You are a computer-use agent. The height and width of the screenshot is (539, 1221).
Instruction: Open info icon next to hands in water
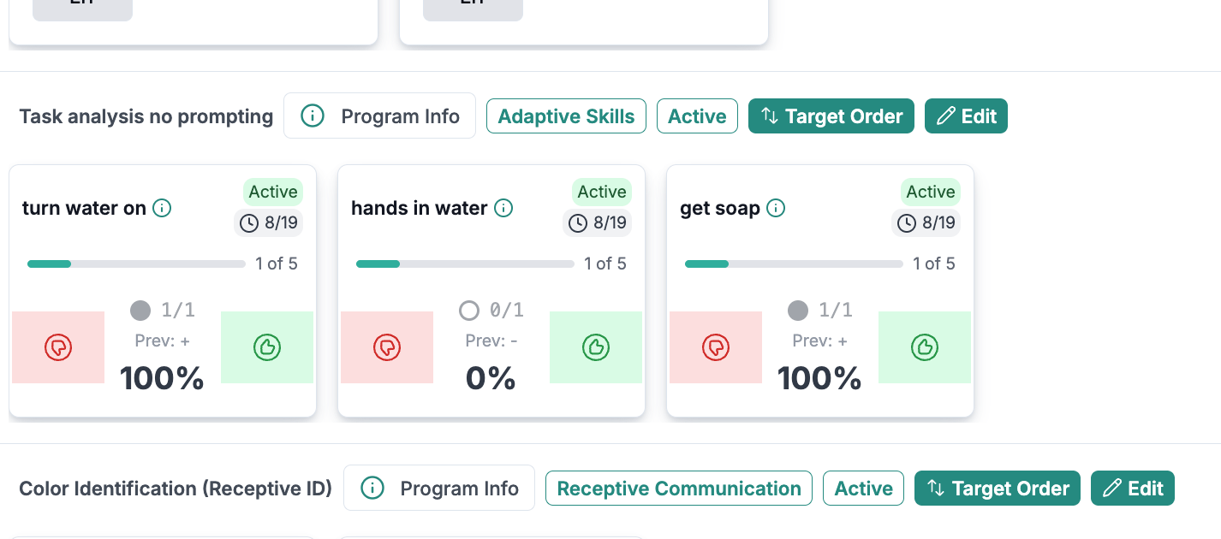tap(504, 208)
